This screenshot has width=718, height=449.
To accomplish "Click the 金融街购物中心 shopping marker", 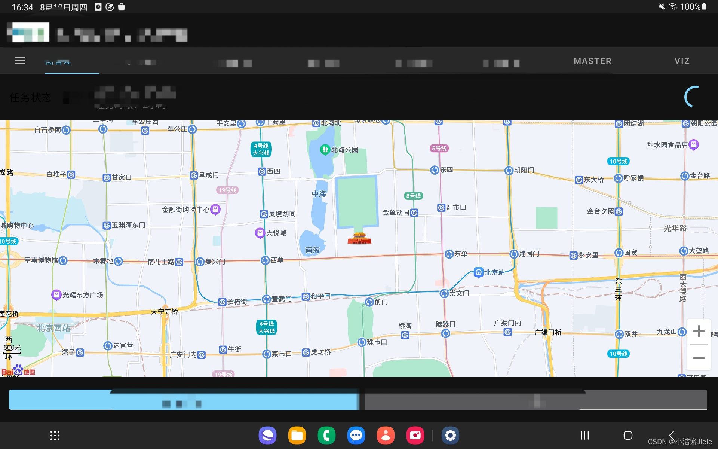I will (215, 209).
